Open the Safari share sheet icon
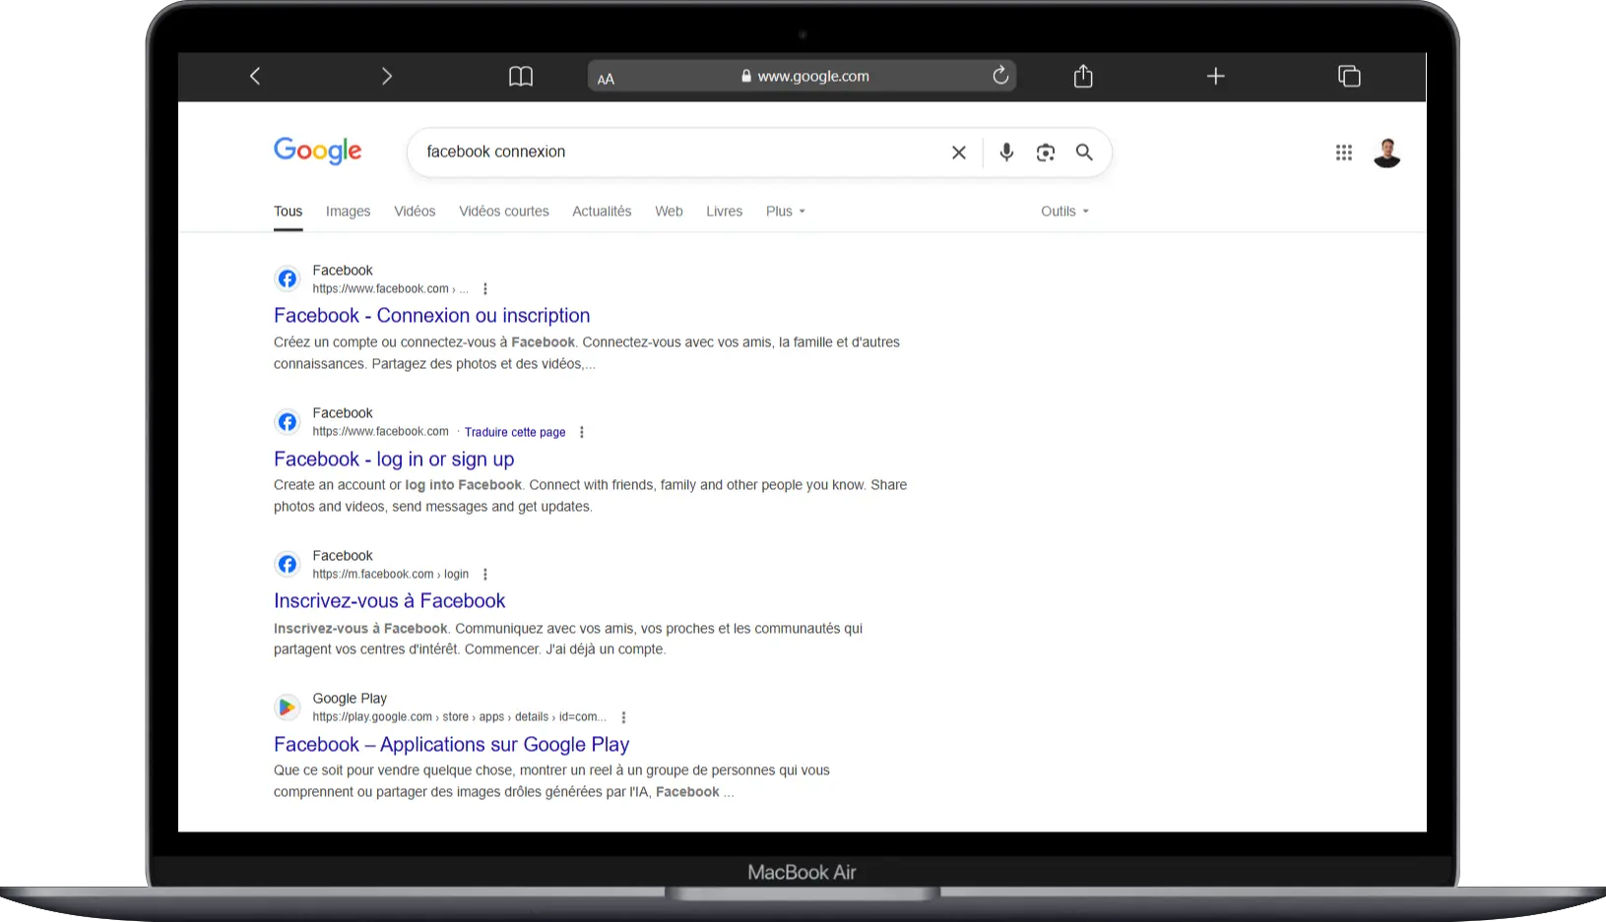This screenshot has width=1606, height=922. click(x=1083, y=76)
